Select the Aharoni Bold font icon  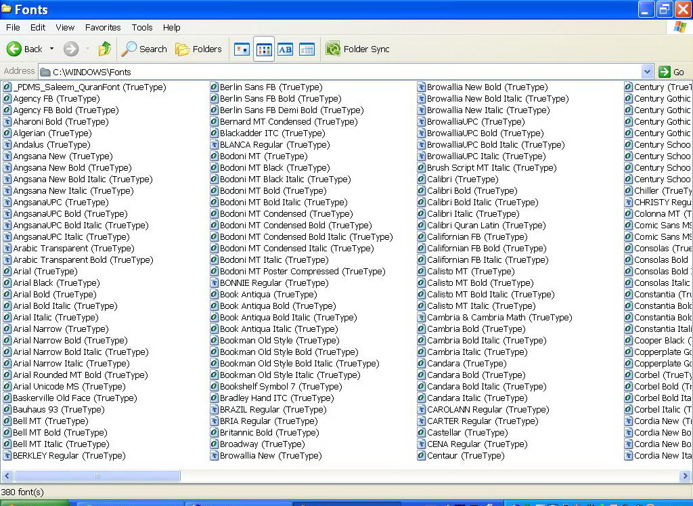(x=7, y=121)
